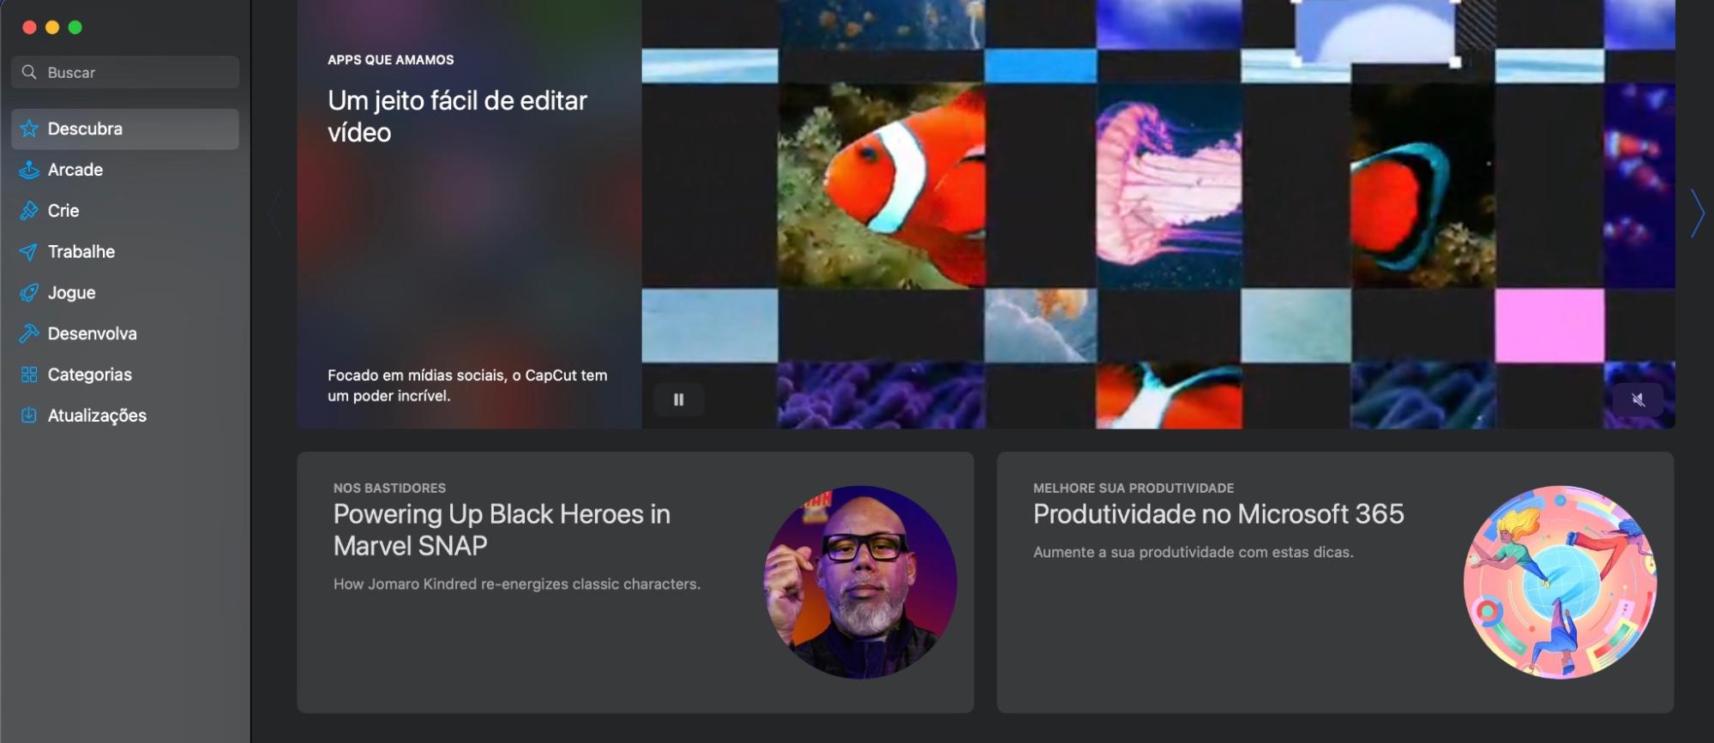Click the Trabalhe paper plane icon
1714x743 pixels.
29,252
